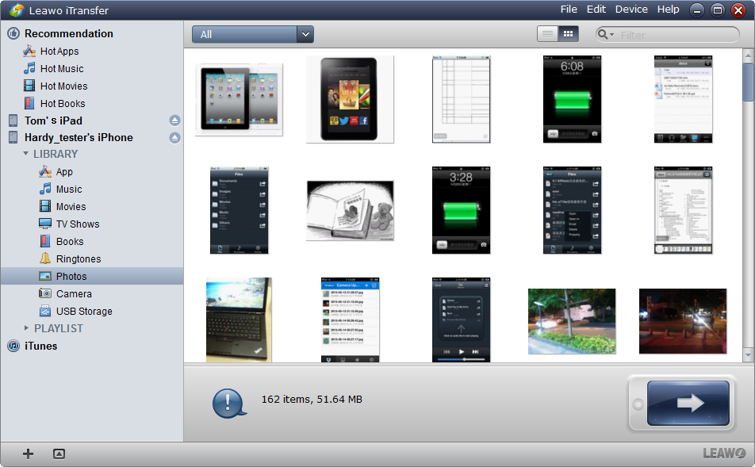The image size is (755, 467).
Task: Open Hot Books recommendation
Action: coord(63,103)
